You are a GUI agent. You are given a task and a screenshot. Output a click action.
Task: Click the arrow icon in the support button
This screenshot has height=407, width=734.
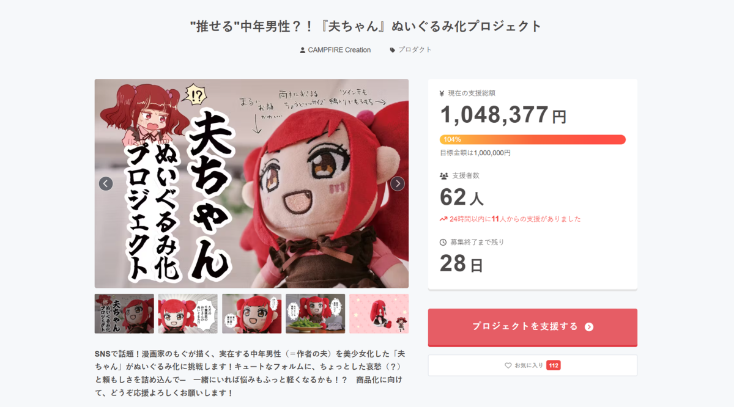(x=589, y=327)
